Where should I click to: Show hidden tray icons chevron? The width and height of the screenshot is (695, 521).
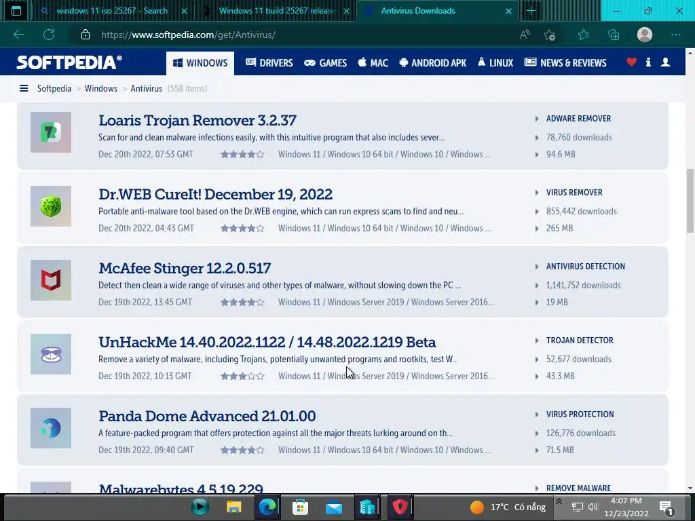[559, 501]
